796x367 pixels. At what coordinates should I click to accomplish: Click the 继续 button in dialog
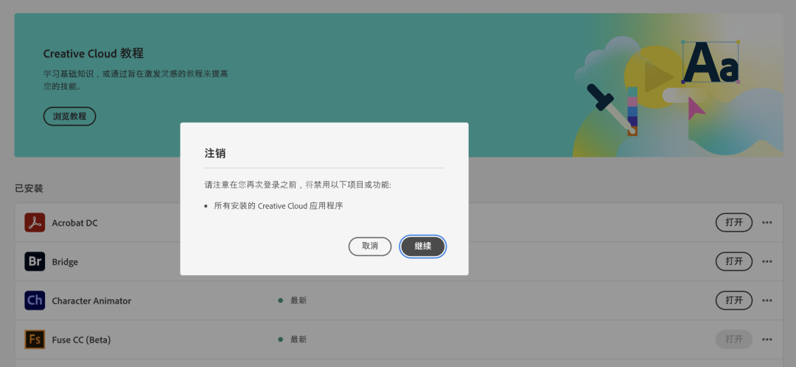423,246
